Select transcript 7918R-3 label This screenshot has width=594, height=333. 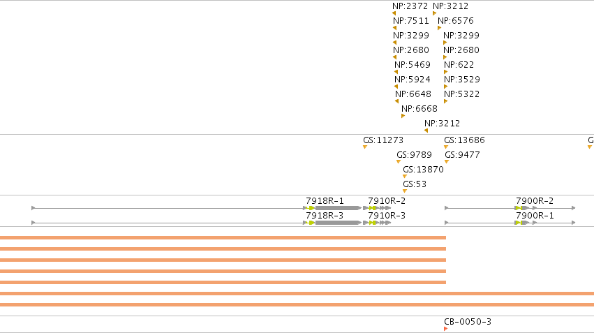[325, 216]
